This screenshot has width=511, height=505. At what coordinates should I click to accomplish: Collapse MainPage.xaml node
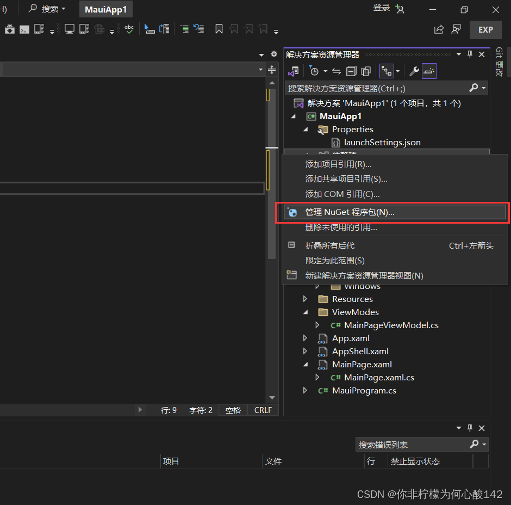click(x=306, y=364)
